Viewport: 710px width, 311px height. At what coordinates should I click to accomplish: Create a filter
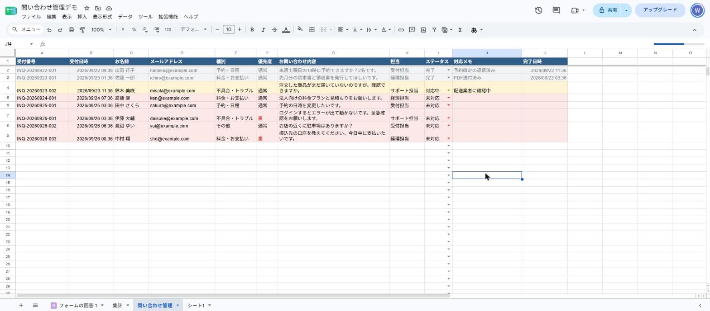coord(434,30)
